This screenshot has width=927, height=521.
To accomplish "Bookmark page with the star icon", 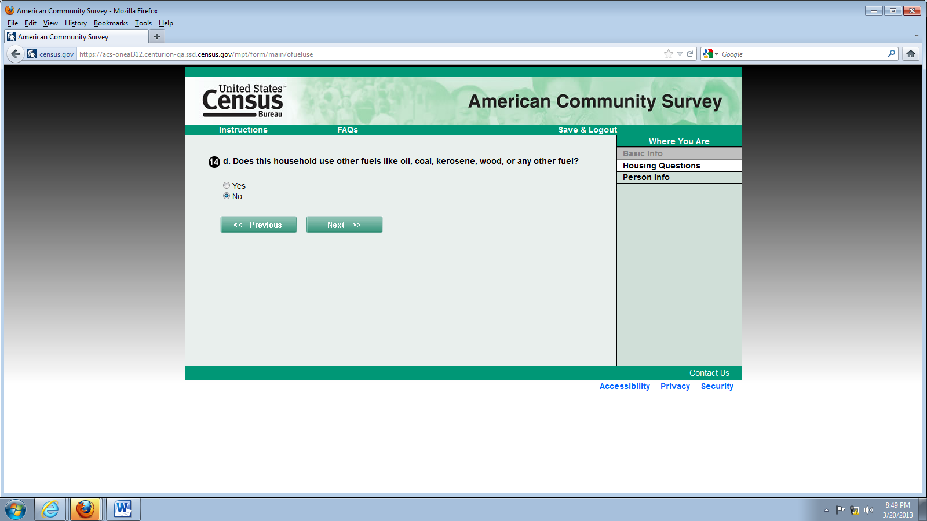I will 669,54.
